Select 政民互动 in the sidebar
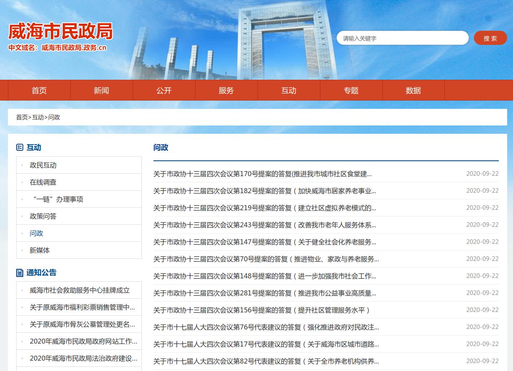Viewport: 513px width, 371px height. click(43, 165)
